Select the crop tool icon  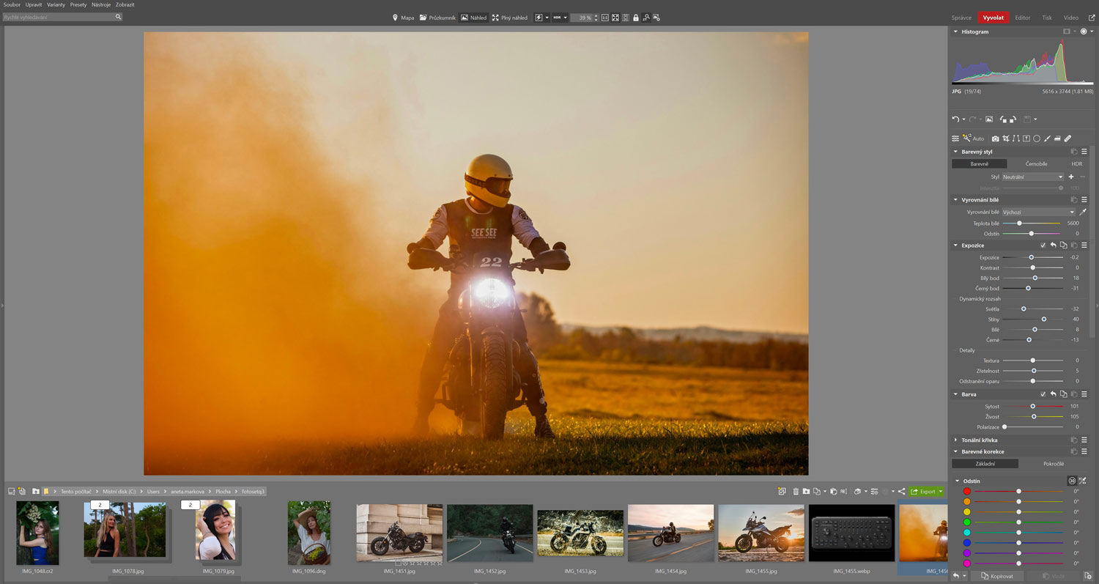pyautogui.click(x=1006, y=138)
